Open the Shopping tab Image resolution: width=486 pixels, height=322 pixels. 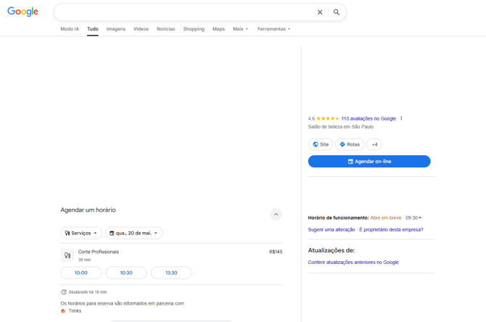tap(194, 29)
